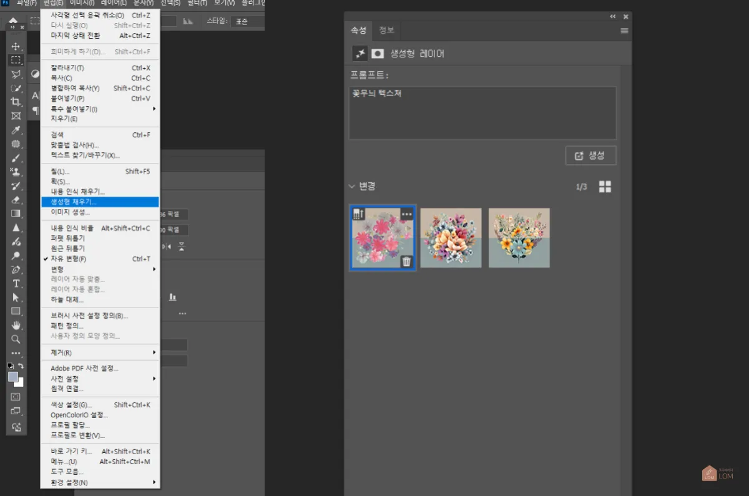
Task: Select the Crop tool
Action: coord(16,102)
